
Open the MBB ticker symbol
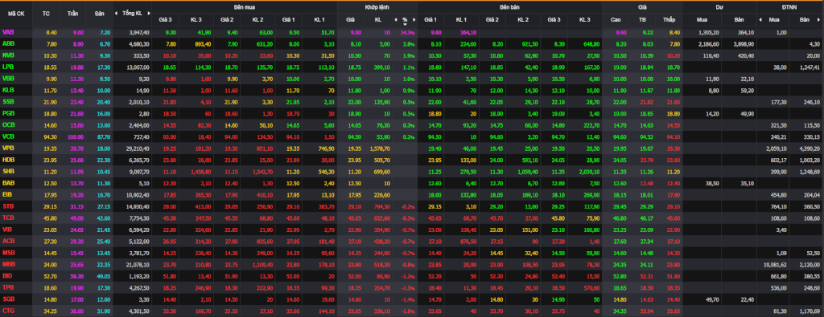click(8, 263)
